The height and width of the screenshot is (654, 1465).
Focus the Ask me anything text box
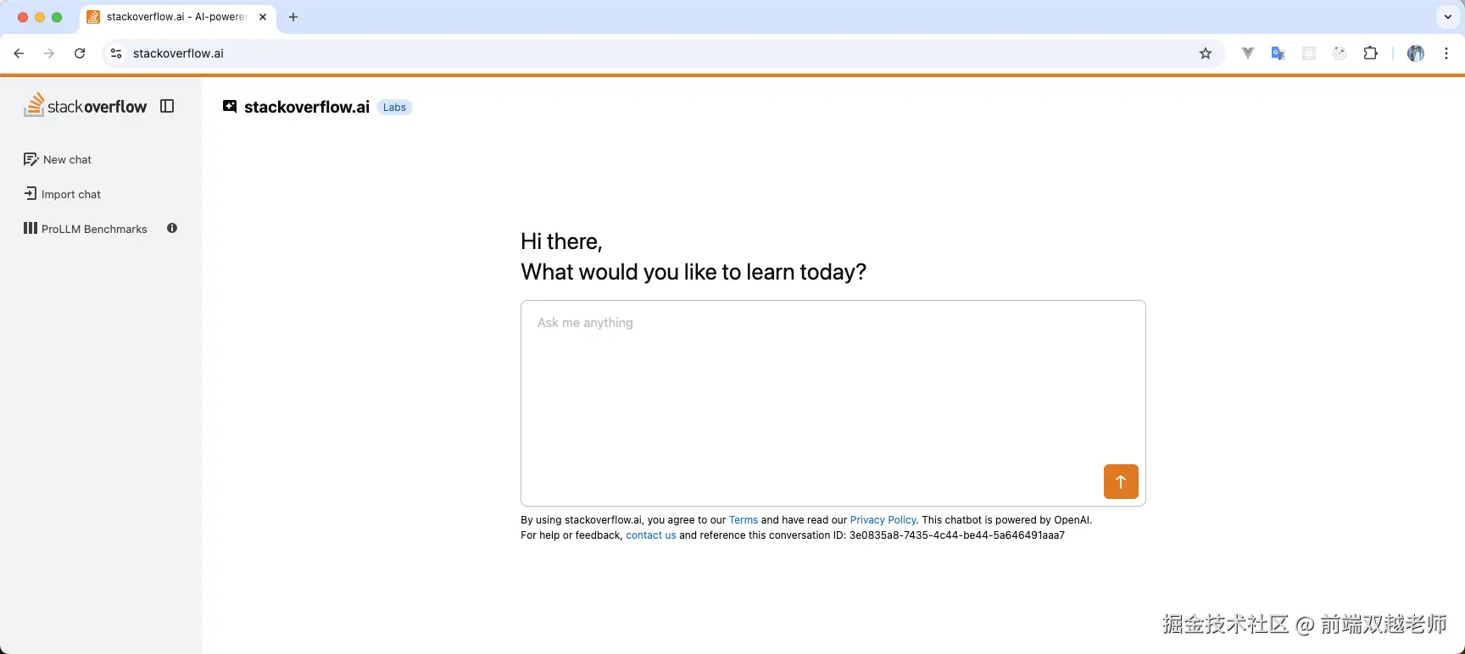[833, 402]
